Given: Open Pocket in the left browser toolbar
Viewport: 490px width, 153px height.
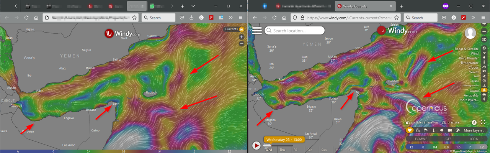Looking at the screenshot, I should [x=181, y=18].
